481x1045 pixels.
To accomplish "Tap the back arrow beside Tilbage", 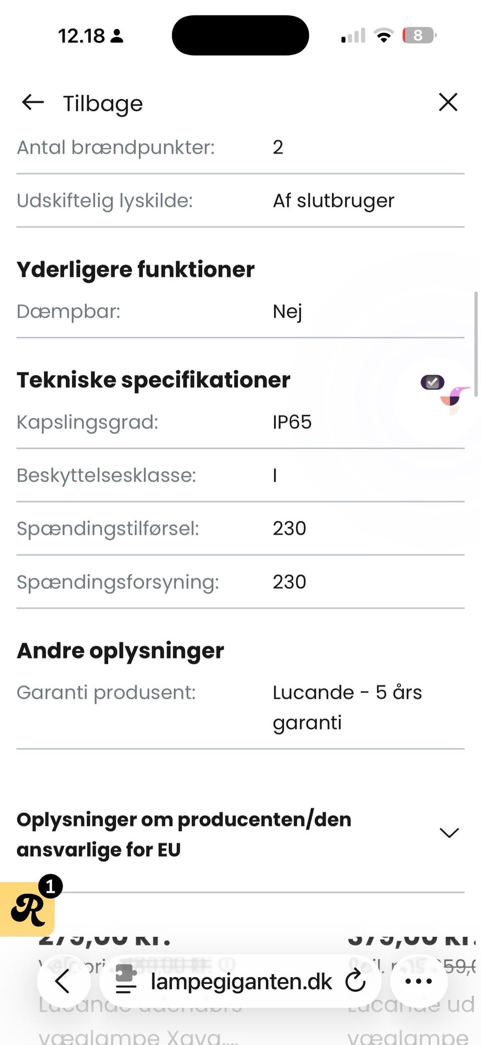I will click(33, 102).
